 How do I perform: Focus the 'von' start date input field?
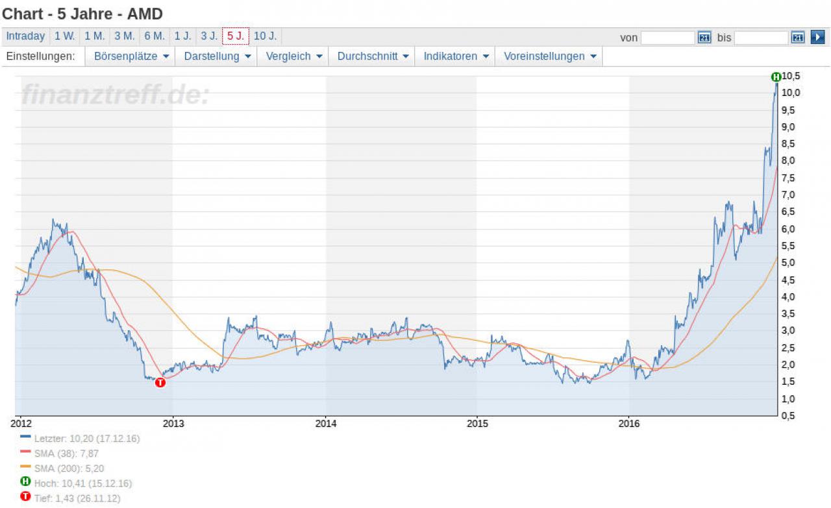668,38
